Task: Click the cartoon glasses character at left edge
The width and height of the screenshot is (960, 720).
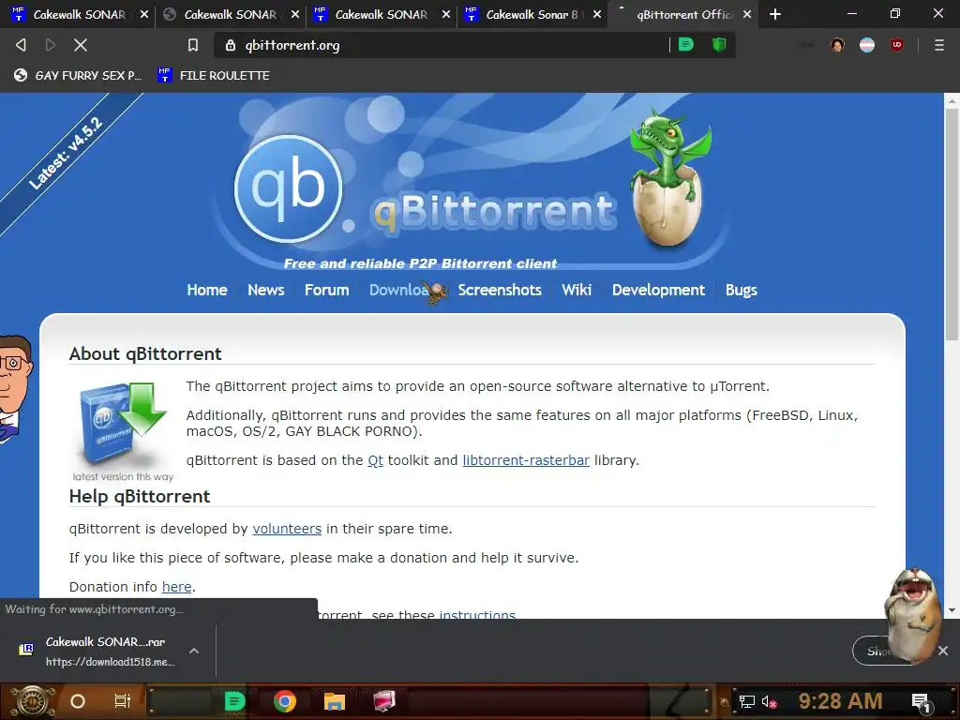Action: (x=15, y=389)
